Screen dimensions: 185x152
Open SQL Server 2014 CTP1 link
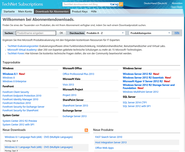click(135, 102)
